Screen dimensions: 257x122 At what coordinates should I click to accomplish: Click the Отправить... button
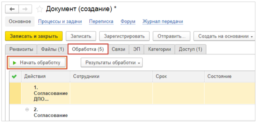pyautogui.click(x=172, y=36)
